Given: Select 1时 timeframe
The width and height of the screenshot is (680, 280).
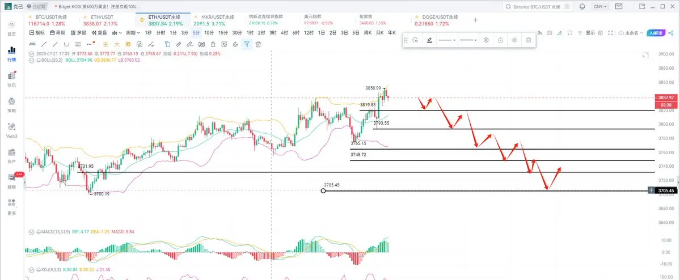Looking at the screenshot, I should click(250, 33).
